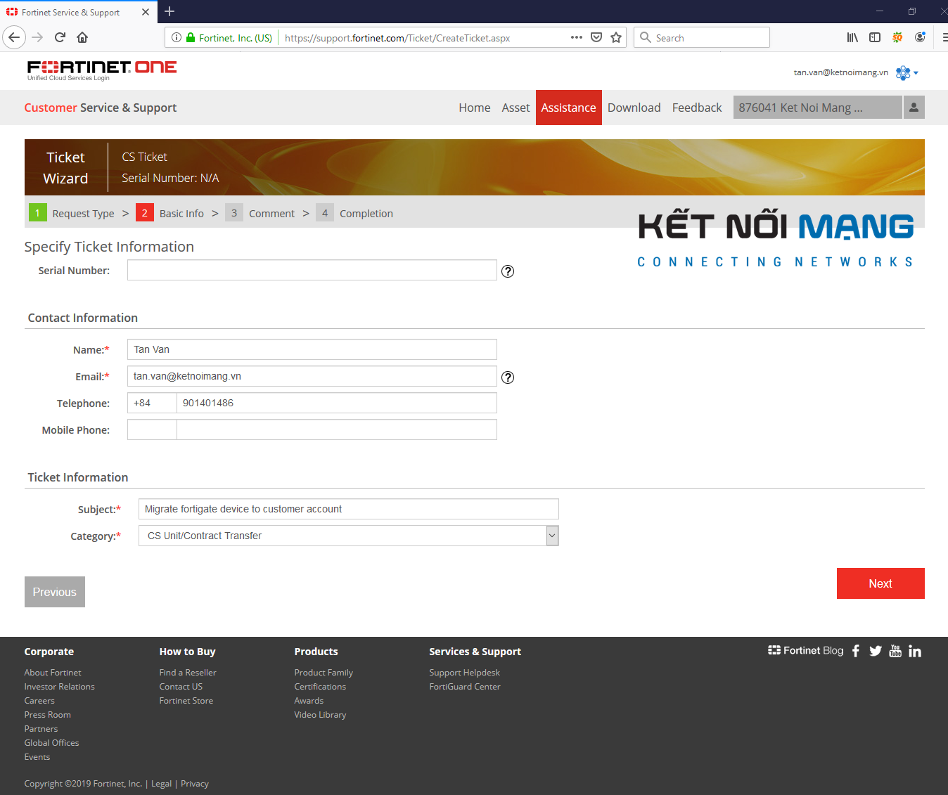The image size is (948, 795).
Task: Open help for Email field
Action: tap(508, 377)
